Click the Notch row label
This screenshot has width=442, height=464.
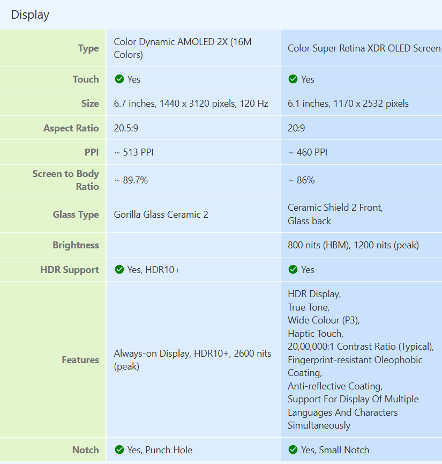click(x=86, y=450)
